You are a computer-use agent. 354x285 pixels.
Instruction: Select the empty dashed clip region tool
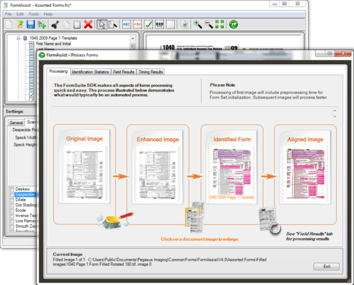pos(170,24)
